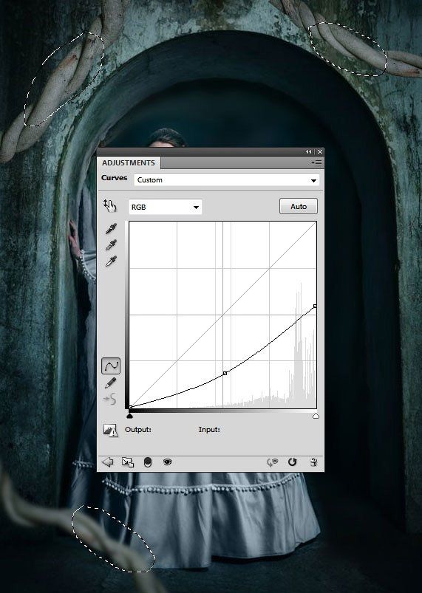Image resolution: width=422 pixels, height=593 pixels.
Task: Select the bottom-left curve control point
Action: point(131,408)
